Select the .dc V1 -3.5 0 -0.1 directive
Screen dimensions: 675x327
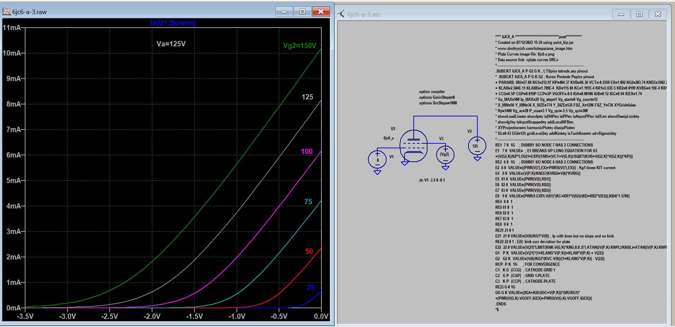[x=432, y=180]
